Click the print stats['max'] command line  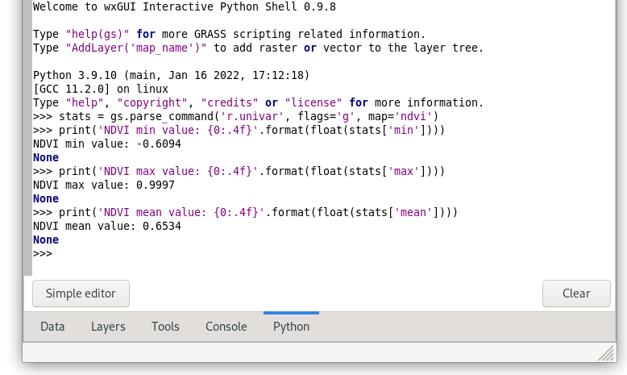pyautogui.click(x=239, y=171)
